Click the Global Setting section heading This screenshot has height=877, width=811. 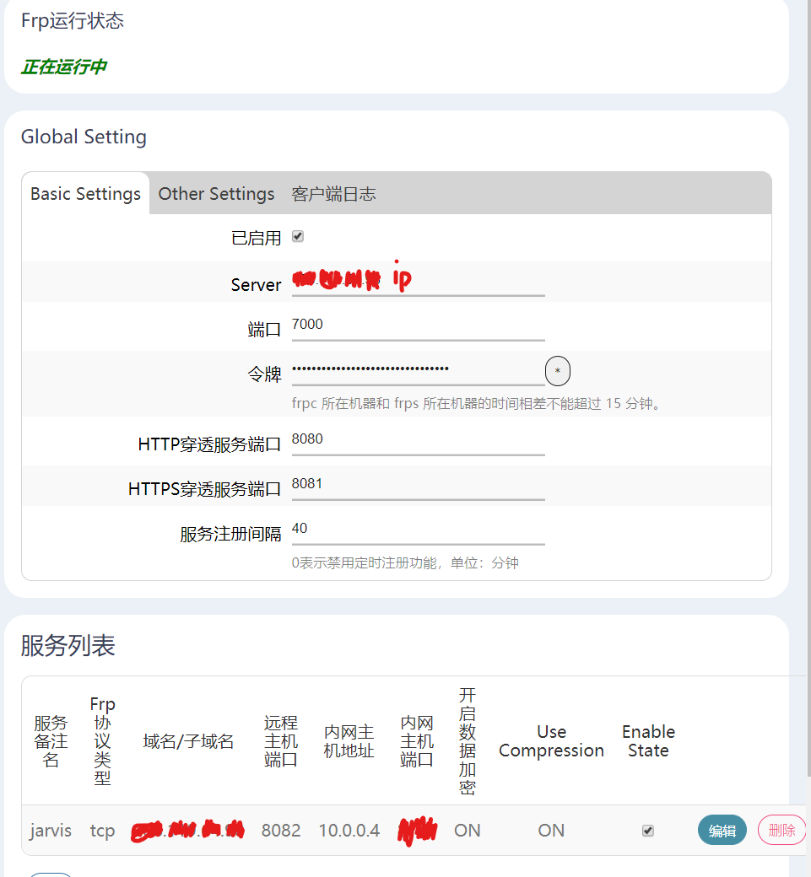[x=84, y=136]
